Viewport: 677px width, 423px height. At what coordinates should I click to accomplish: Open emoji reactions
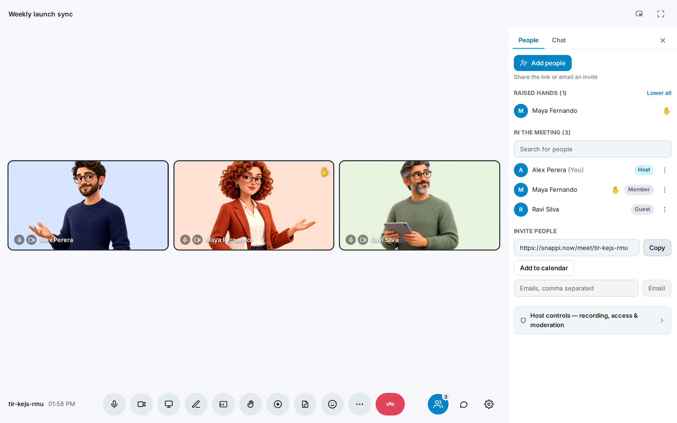pyautogui.click(x=332, y=404)
